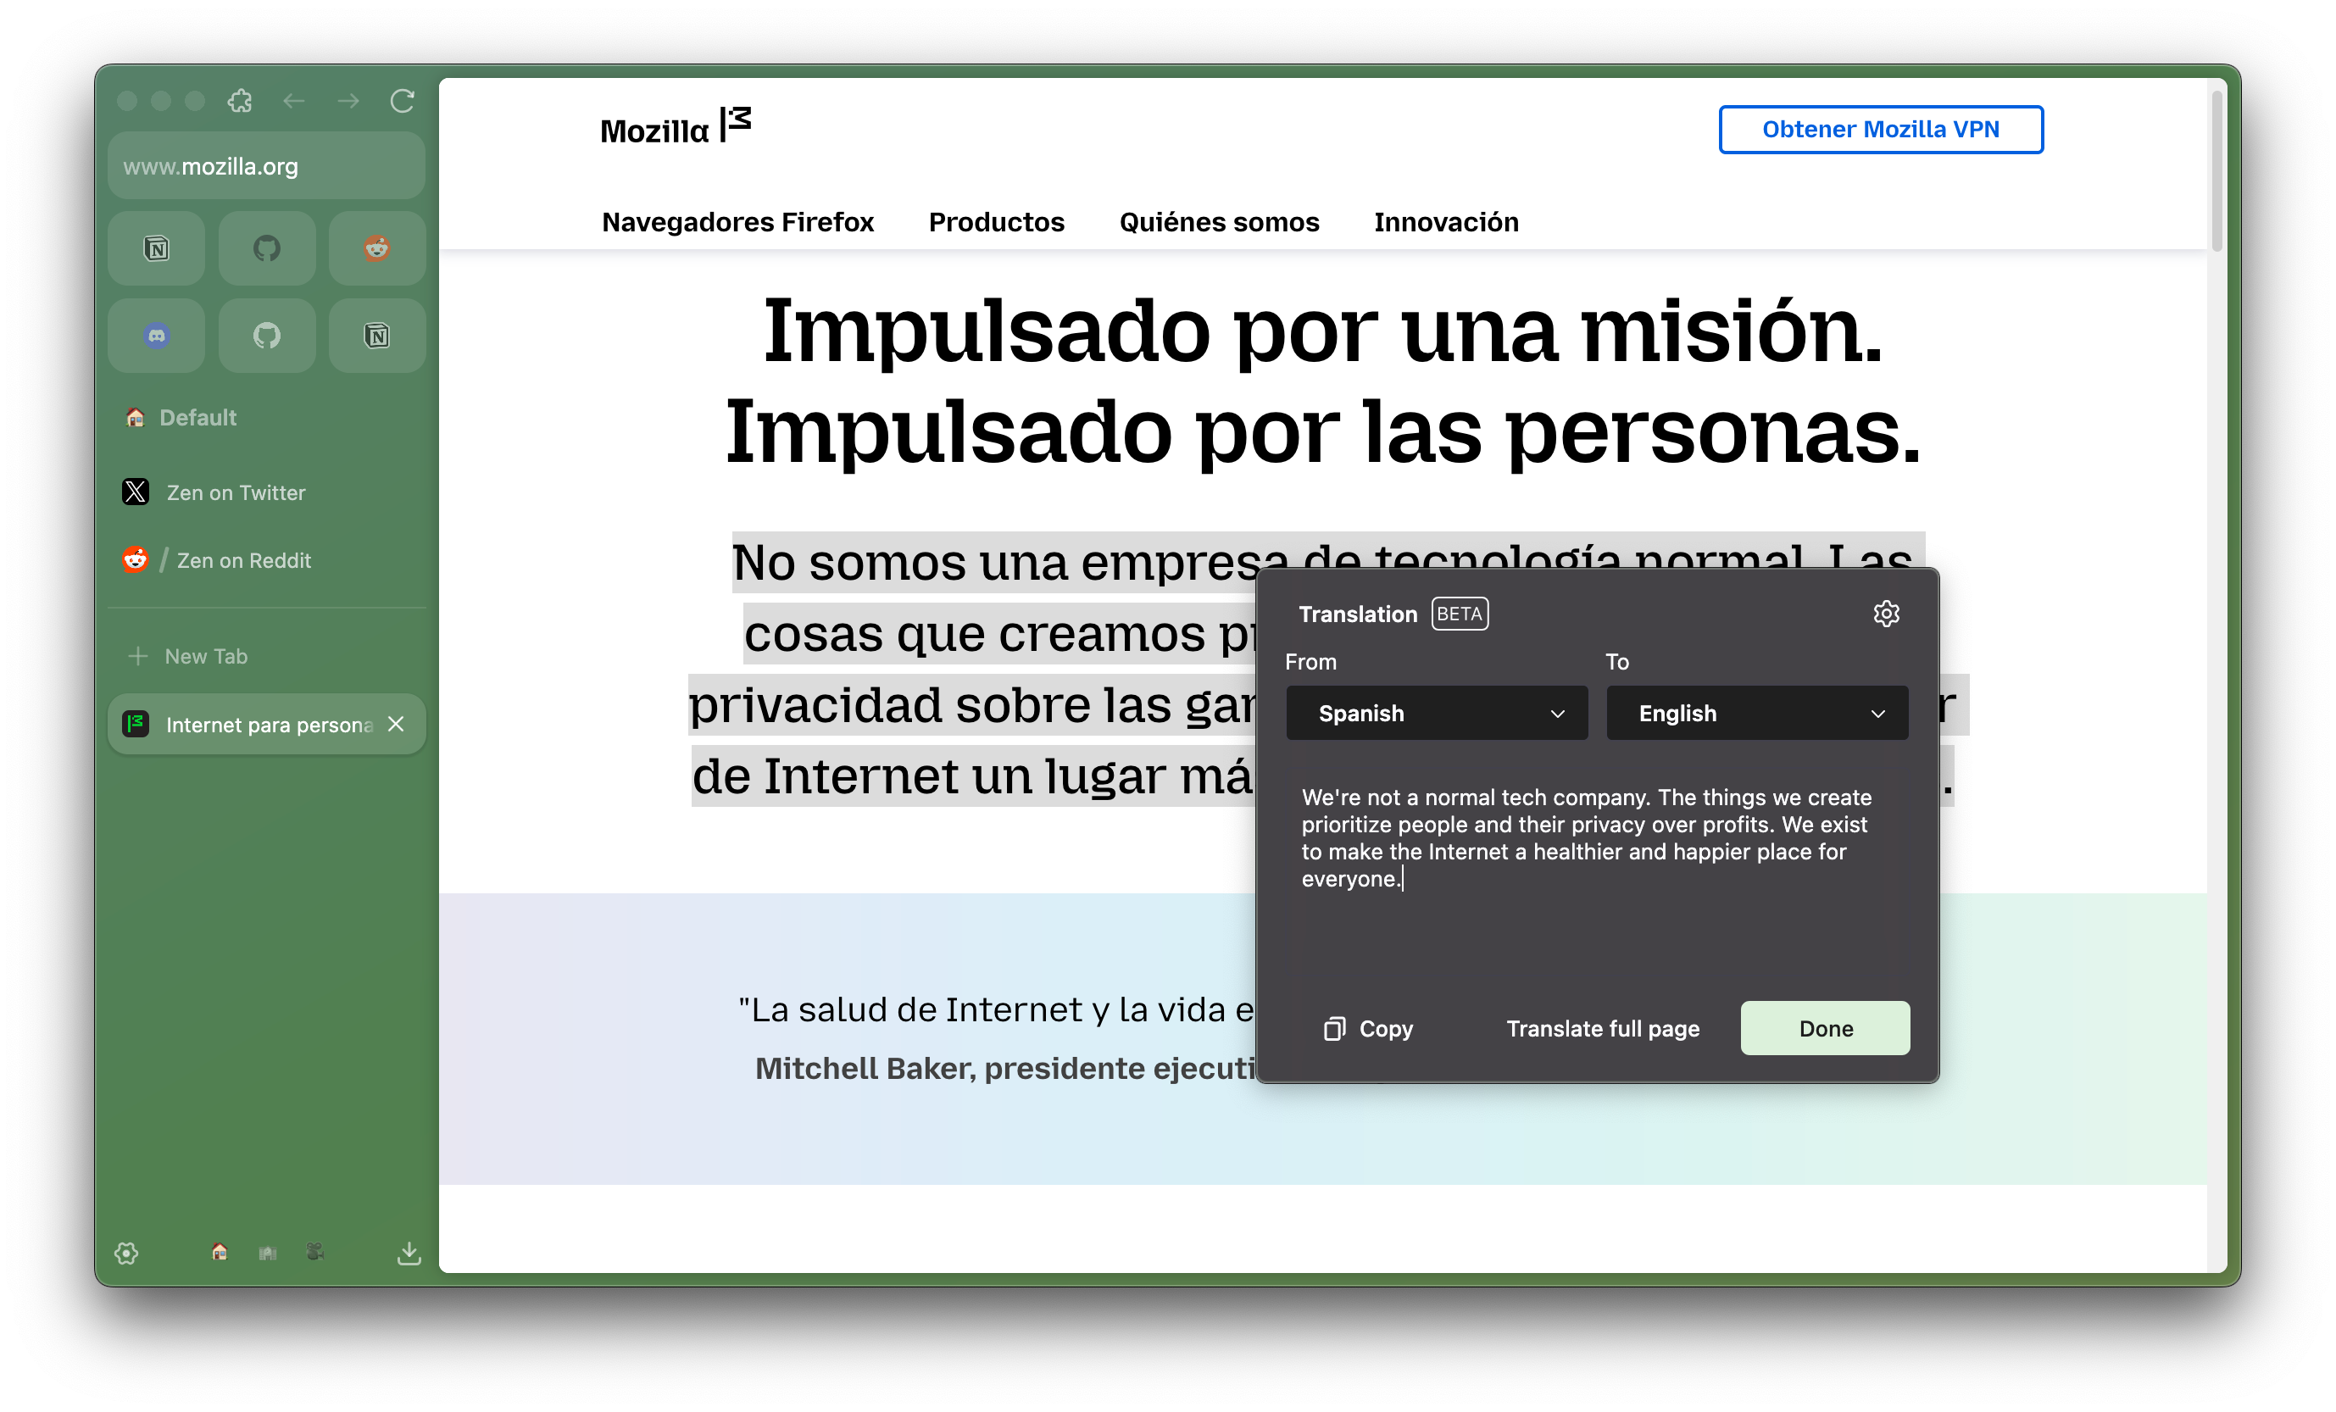
Task: Click the copy pages icon
Action: 1335,1029
